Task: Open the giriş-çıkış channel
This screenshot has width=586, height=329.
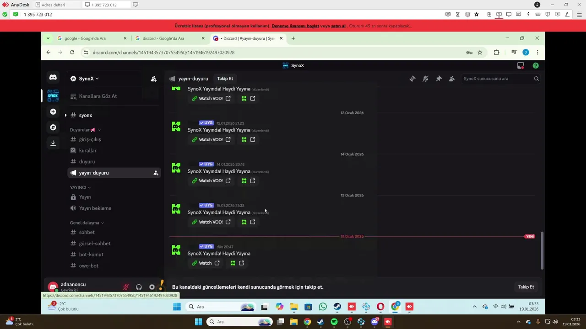Action: (114, 139)
